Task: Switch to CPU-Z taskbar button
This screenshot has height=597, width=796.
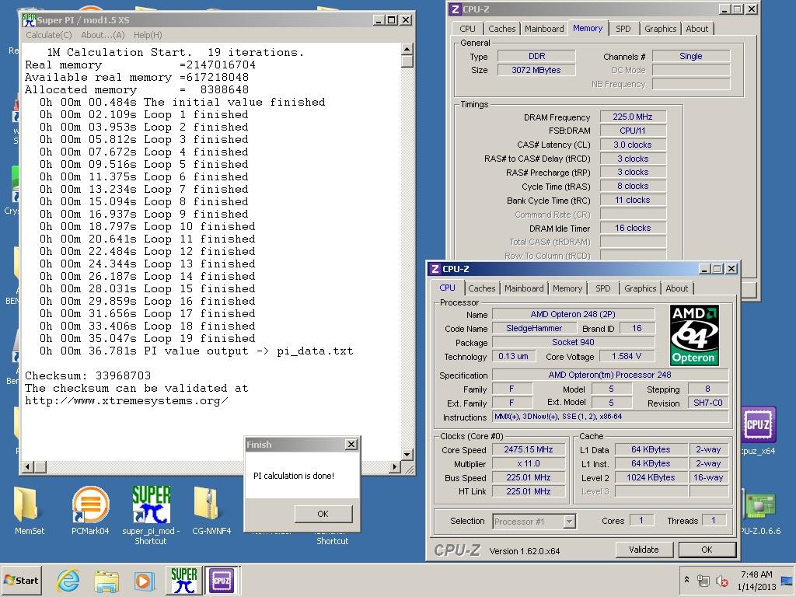Action: click(x=222, y=580)
